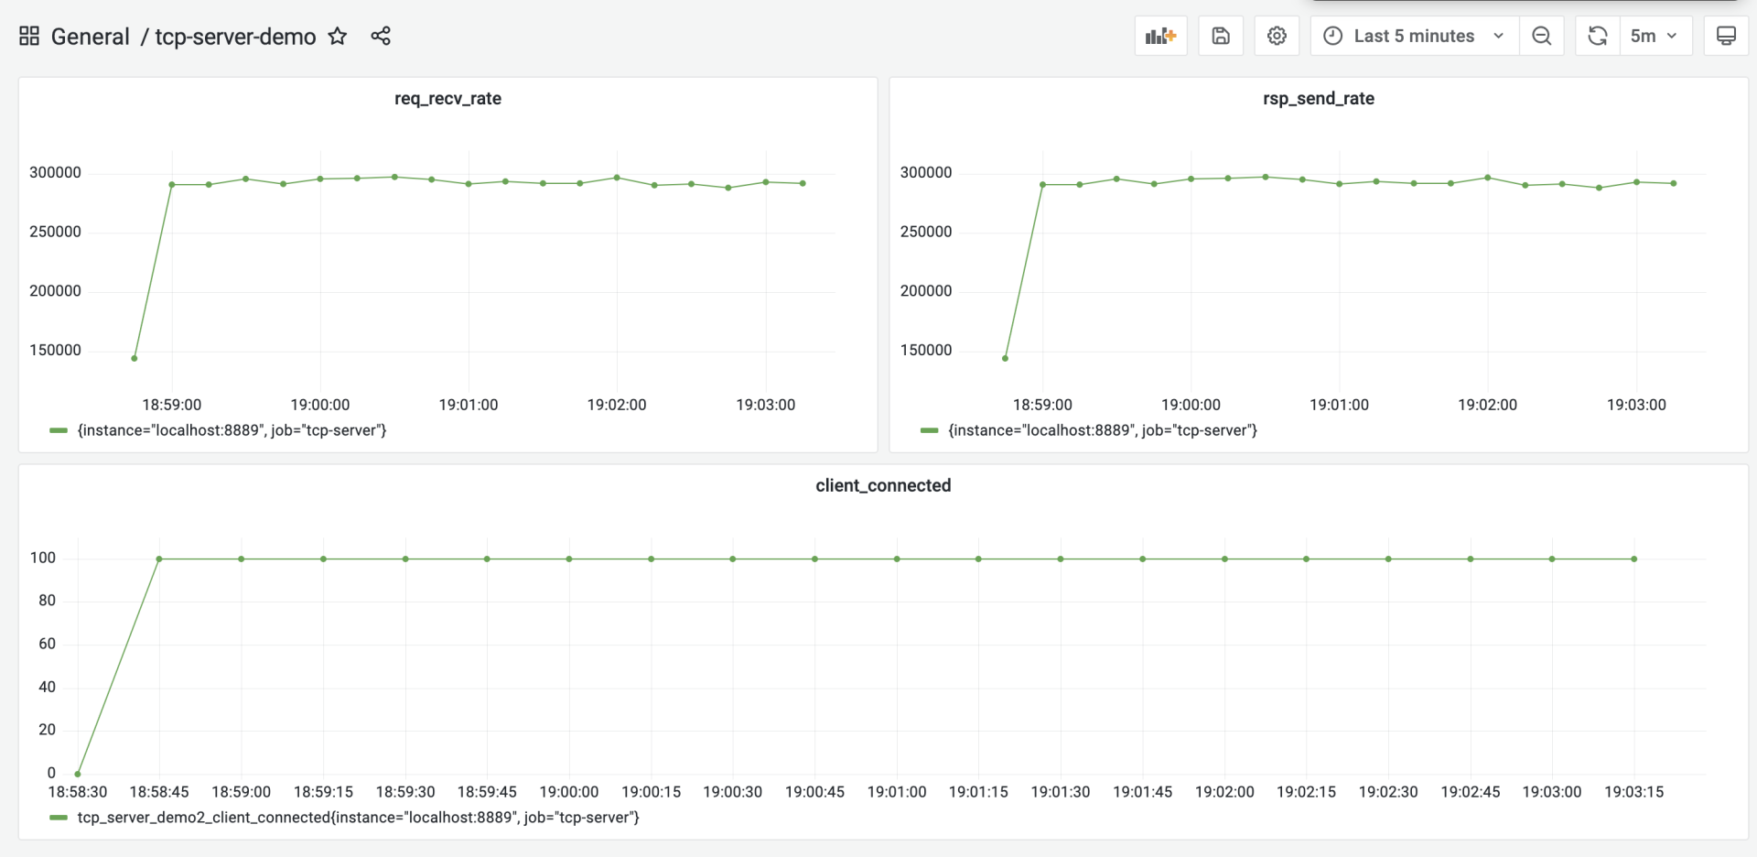
Task: Open the Last 5 minutes time picker
Action: point(1414,36)
